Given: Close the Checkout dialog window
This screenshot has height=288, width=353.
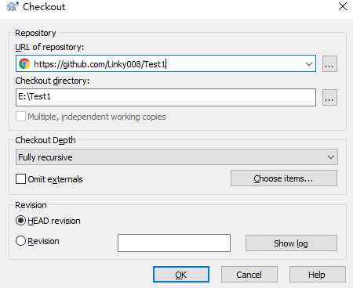Looking at the screenshot, I should (x=343, y=6).
